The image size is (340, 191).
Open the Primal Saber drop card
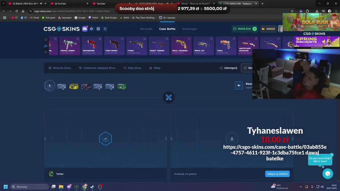click(x=70, y=46)
